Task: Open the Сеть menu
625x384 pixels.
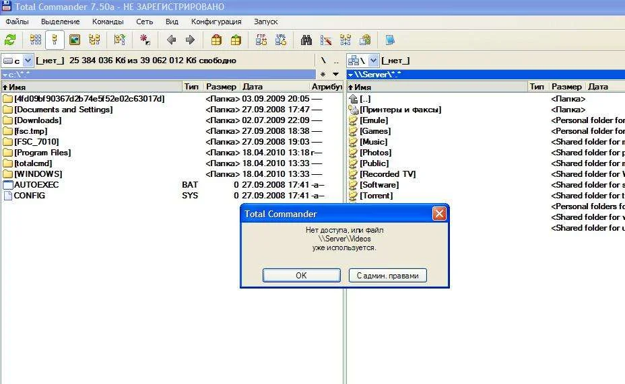Action: point(144,22)
